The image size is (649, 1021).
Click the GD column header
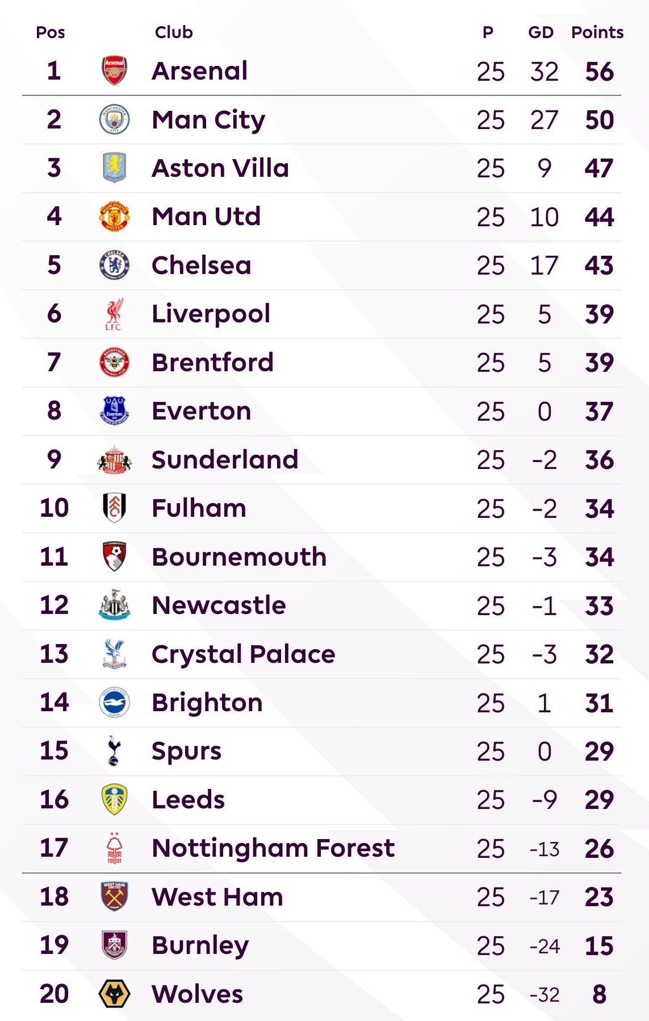(541, 32)
